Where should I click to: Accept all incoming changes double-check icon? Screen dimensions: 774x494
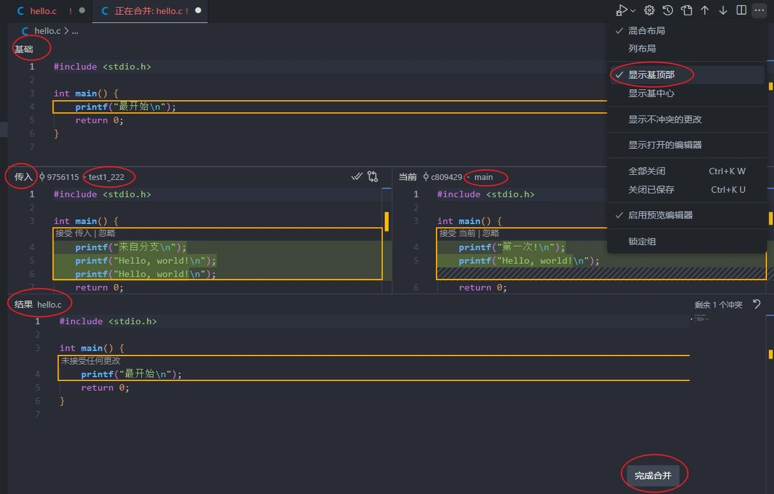pyautogui.click(x=357, y=177)
